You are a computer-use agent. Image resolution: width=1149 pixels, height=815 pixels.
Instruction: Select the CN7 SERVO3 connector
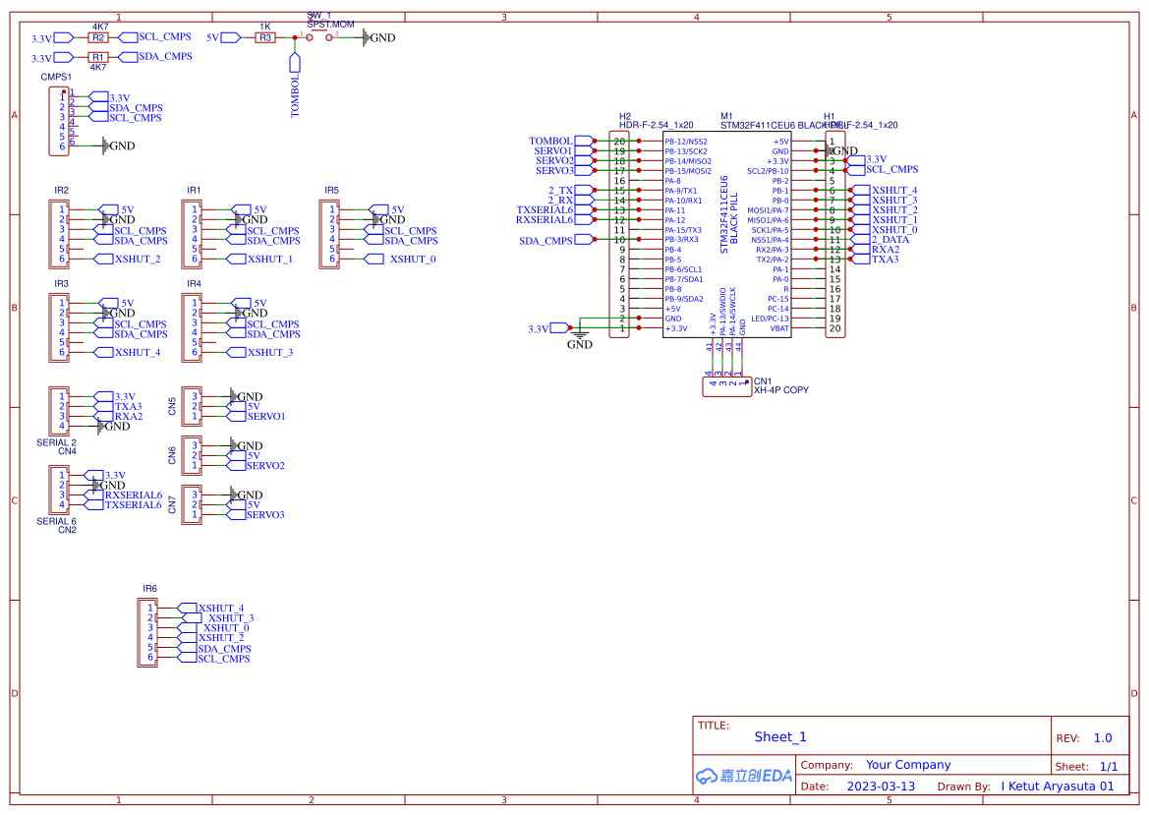tap(192, 504)
